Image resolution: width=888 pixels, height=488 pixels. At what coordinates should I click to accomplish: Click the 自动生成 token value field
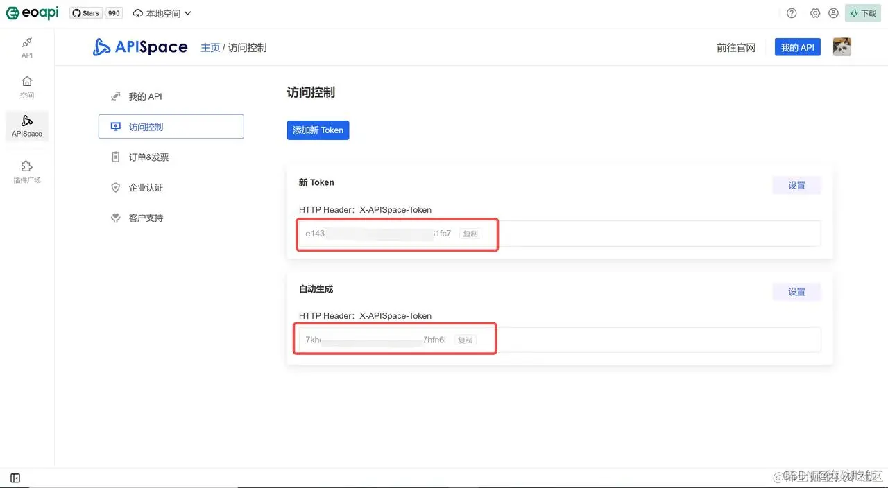click(x=560, y=340)
